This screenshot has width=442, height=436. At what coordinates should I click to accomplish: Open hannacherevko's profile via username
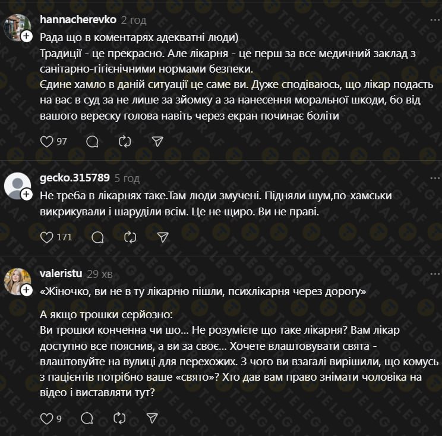point(77,20)
